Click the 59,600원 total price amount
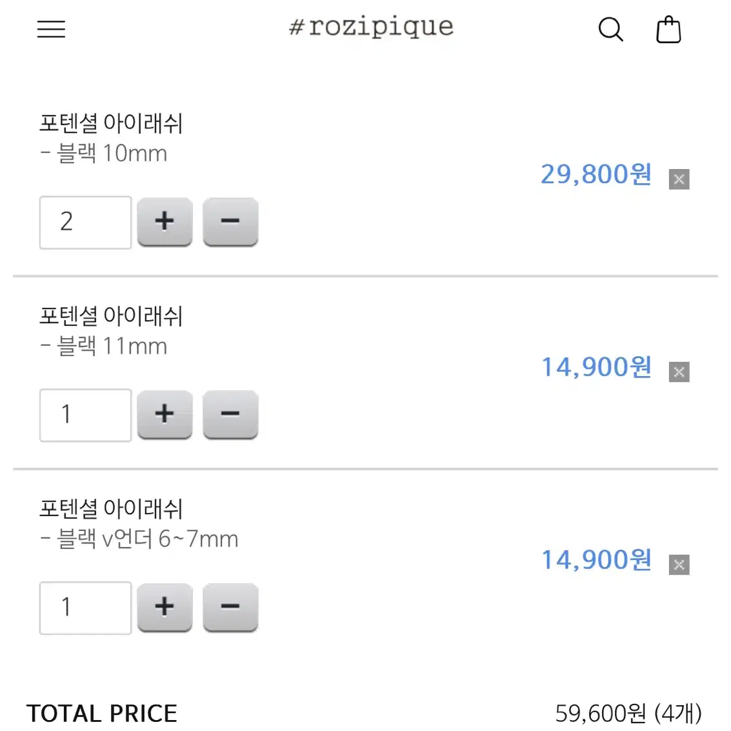Screen dimensions: 731x731 601,714
